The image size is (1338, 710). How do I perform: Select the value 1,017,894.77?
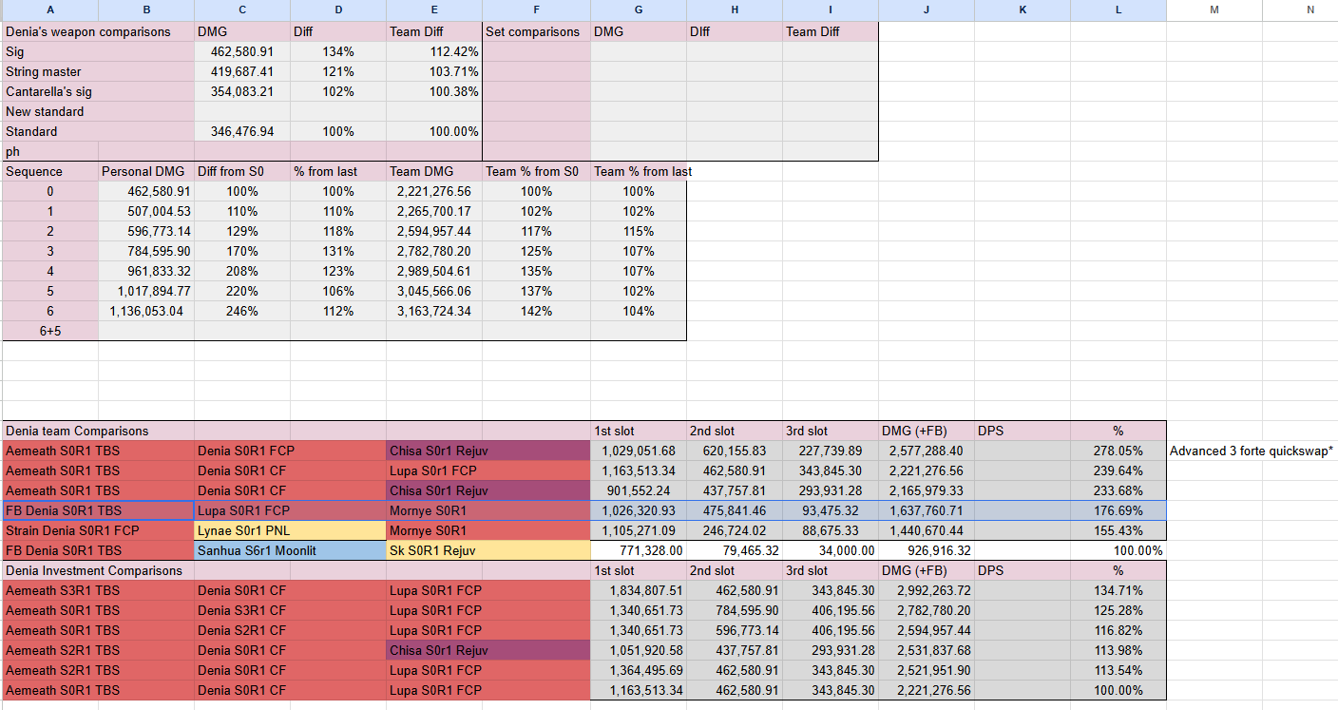click(146, 291)
